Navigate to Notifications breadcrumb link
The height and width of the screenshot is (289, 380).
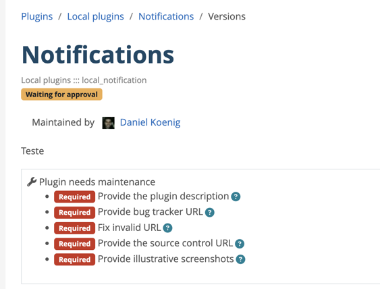tap(166, 16)
